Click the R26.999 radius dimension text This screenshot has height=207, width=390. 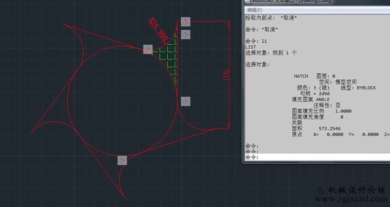158,30
